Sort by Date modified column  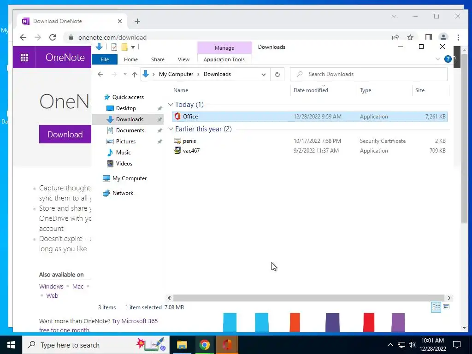pyautogui.click(x=311, y=90)
